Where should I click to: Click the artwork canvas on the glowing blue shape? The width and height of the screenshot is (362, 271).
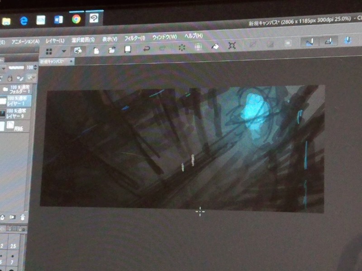tap(255, 112)
